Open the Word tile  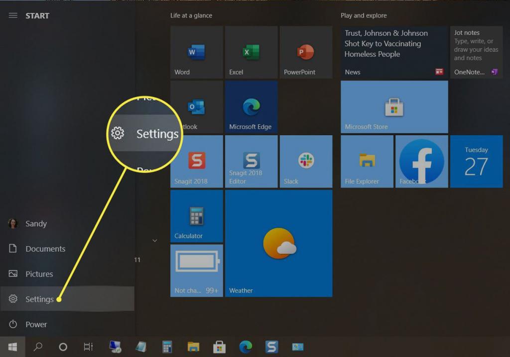(x=196, y=52)
